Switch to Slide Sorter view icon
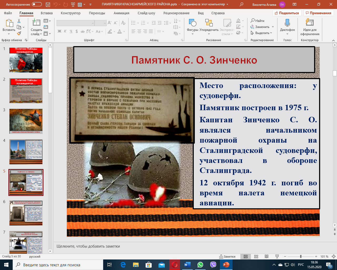This screenshot has height=270, width=337. click(256, 257)
